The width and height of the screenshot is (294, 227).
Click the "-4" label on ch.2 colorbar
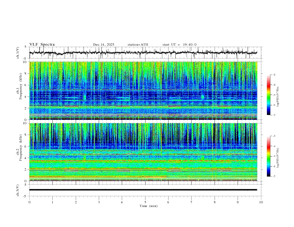(274, 146)
